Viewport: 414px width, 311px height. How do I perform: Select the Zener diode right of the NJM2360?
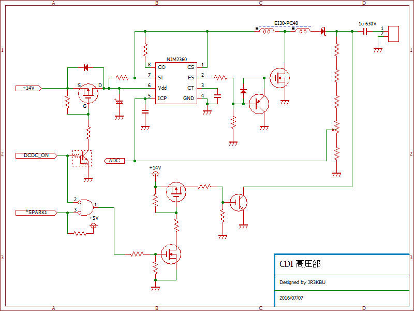pos(243,92)
